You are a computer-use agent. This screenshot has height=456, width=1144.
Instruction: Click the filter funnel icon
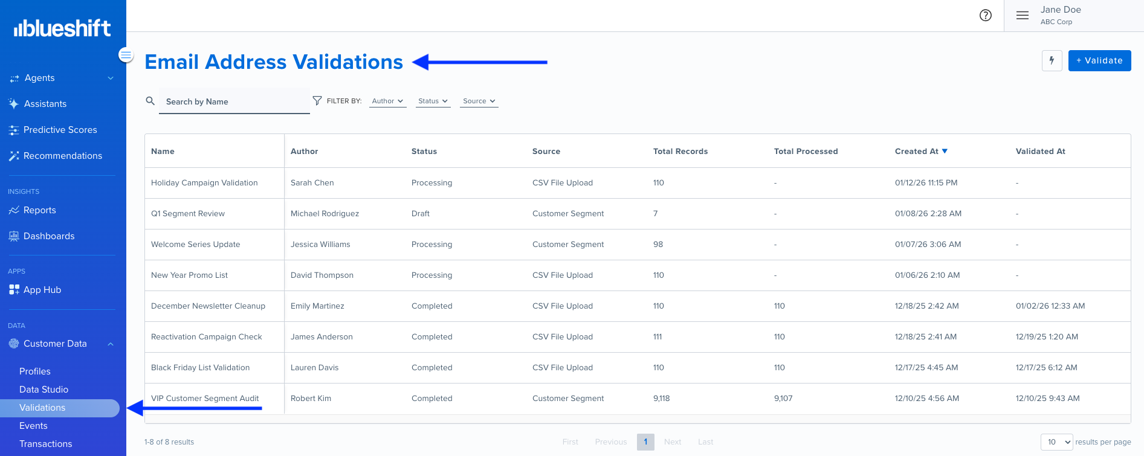coord(317,101)
